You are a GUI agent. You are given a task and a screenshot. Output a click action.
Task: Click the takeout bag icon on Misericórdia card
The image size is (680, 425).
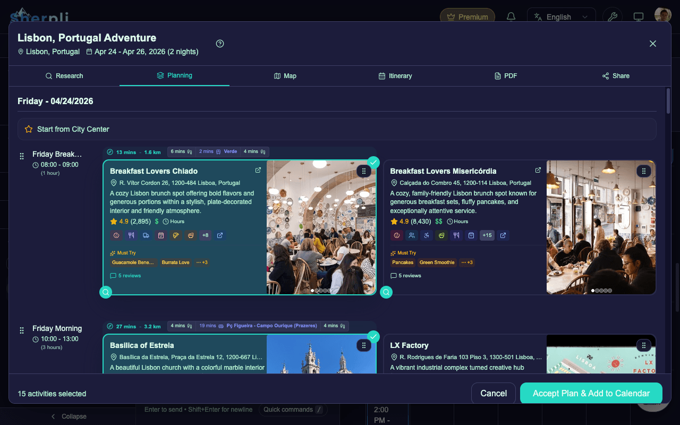click(471, 235)
